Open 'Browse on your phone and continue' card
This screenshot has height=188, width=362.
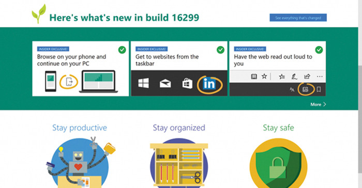(81, 69)
